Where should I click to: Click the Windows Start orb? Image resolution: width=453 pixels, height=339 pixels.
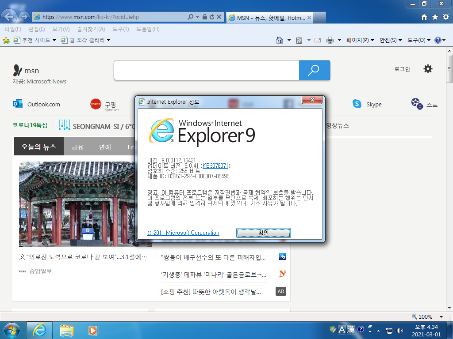click(x=12, y=330)
